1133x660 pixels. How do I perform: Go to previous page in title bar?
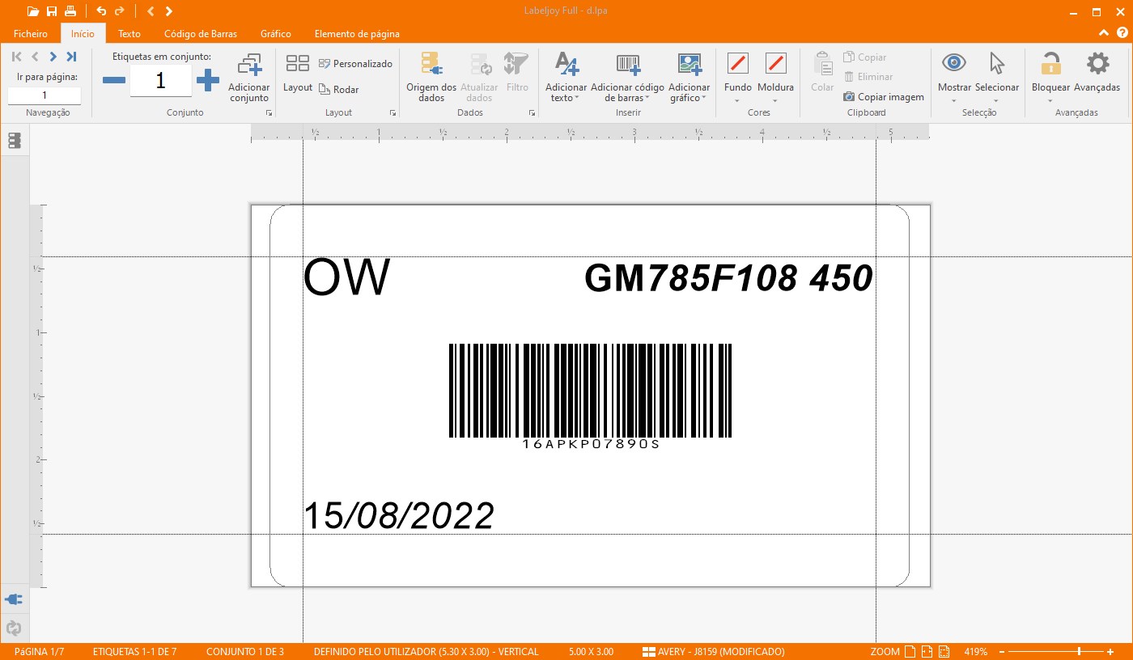point(151,11)
